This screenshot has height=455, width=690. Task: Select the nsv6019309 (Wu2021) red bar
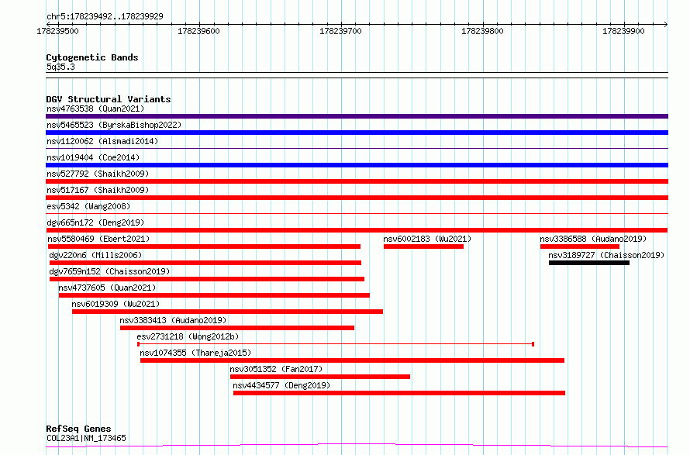tap(227, 312)
